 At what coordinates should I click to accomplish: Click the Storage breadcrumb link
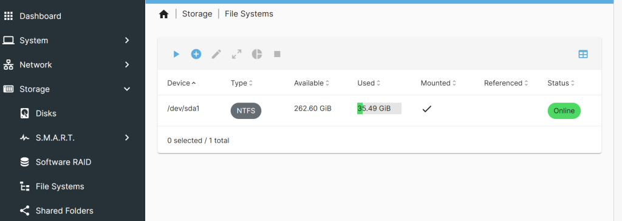point(197,14)
